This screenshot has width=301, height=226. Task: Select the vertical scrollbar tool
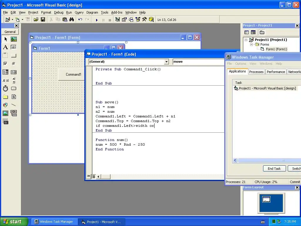coord(14,80)
